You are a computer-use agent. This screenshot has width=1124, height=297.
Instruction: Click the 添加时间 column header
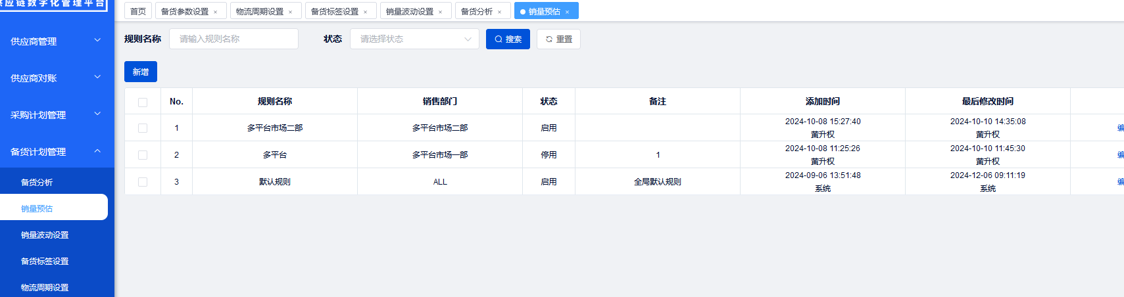click(823, 101)
